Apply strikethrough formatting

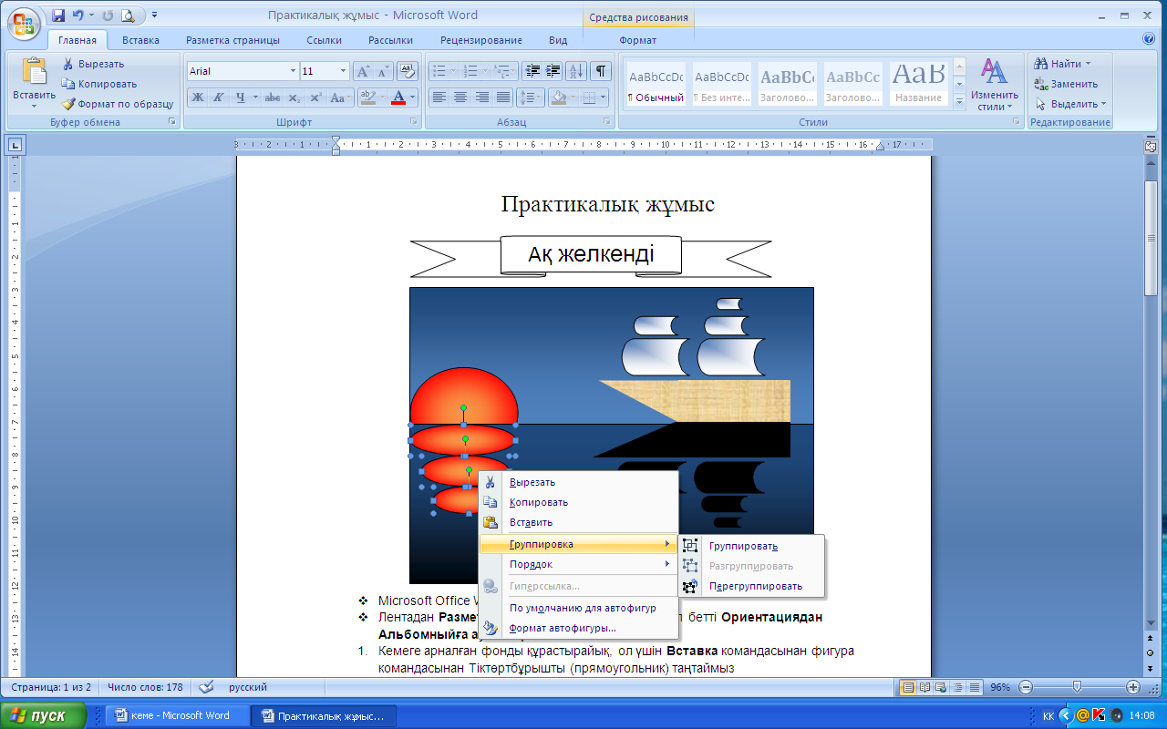(x=272, y=98)
